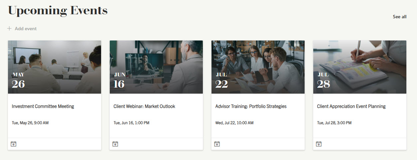Open the See all events link
The image size is (417, 160).
tap(399, 17)
